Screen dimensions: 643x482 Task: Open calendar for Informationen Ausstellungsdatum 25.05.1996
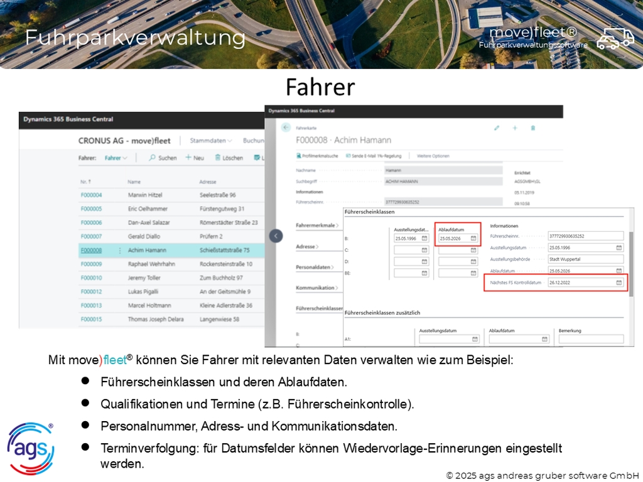[619, 247]
